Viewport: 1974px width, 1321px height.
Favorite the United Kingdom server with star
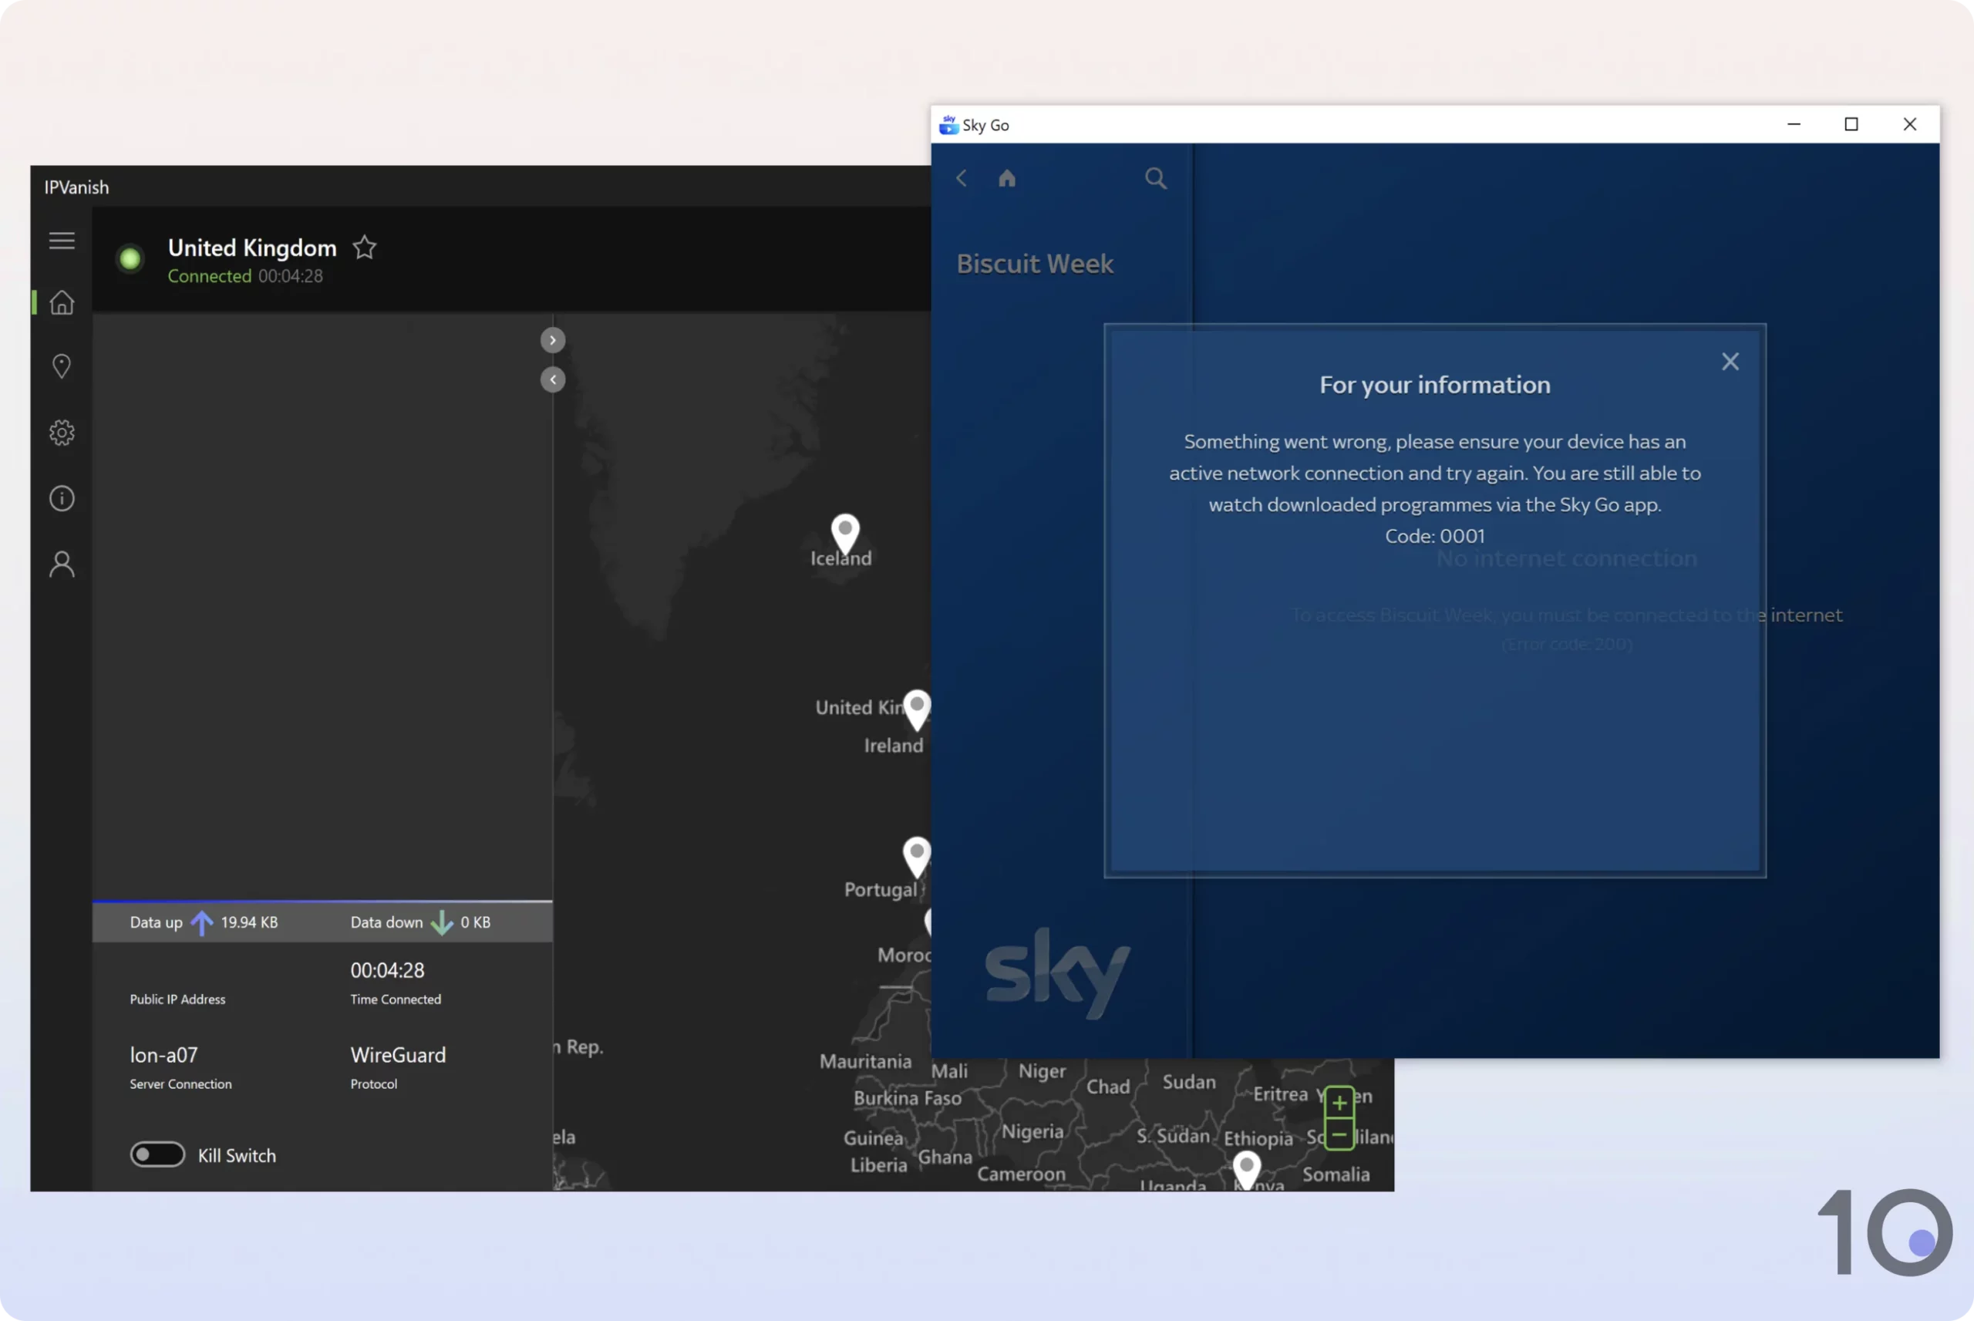pos(364,247)
